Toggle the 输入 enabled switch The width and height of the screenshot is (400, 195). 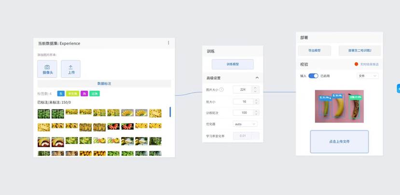tap(313, 76)
